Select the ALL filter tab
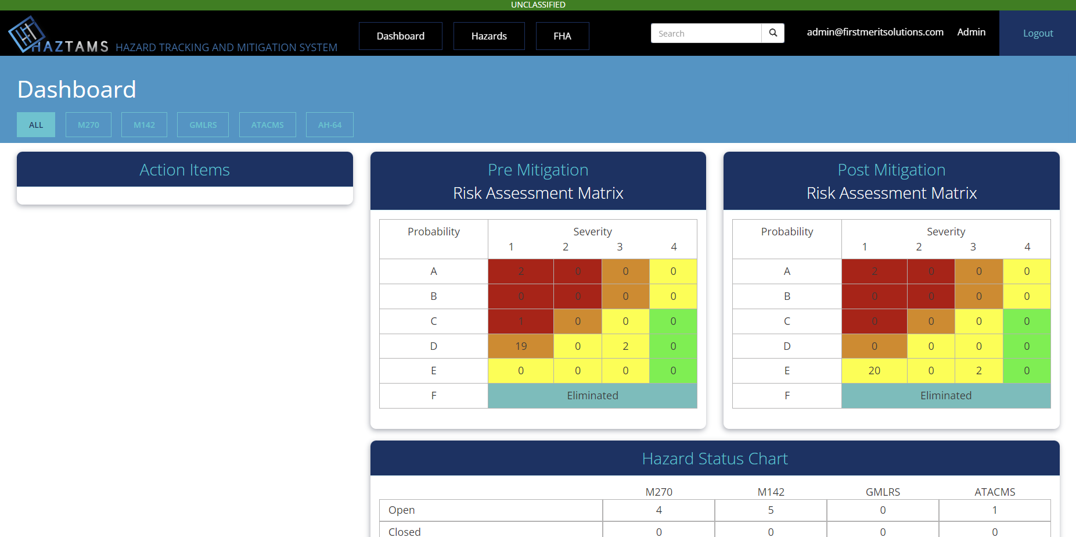This screenshot has height=537, width=1076. pyautogui.click(x=36, y=125)
